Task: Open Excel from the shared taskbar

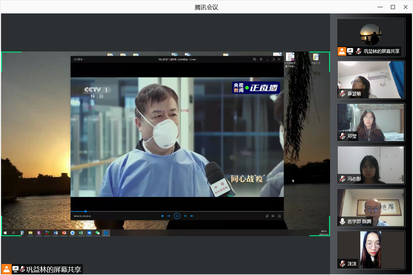Action: 81,233
